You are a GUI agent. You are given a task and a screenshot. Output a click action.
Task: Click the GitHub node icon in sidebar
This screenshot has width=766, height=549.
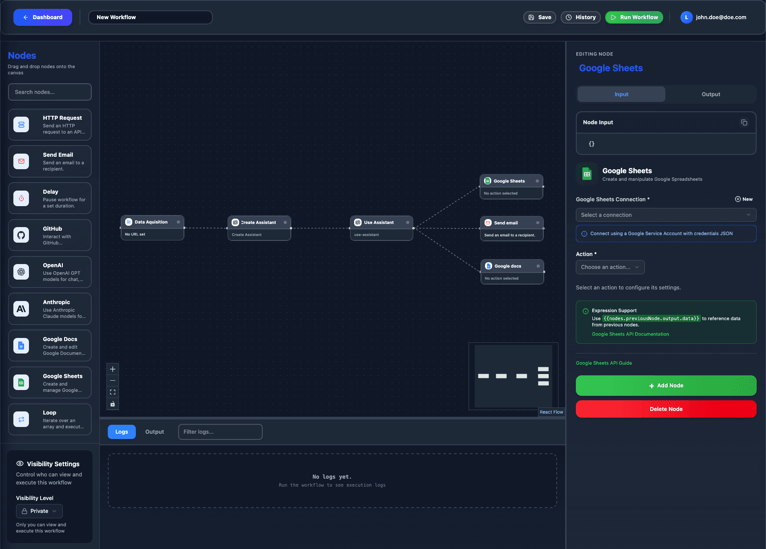(21, 235)
